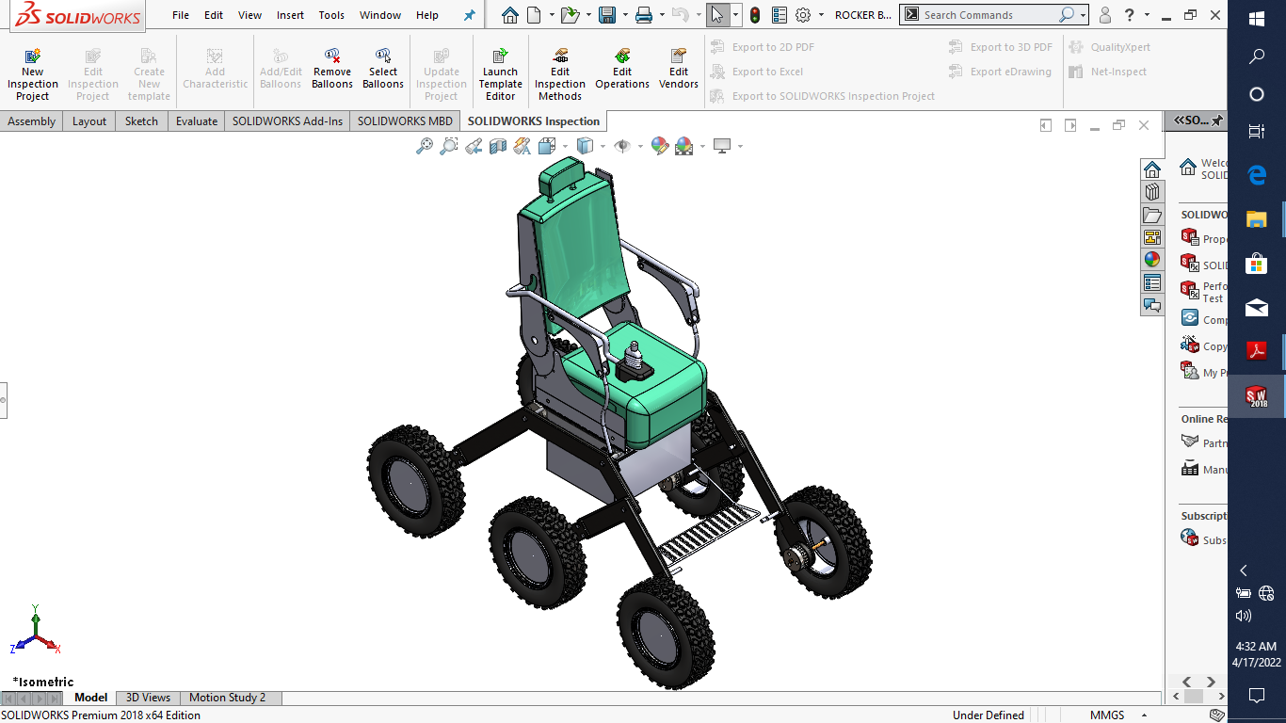Switch to Motion Study 2 tab
The image size is (1286, 723).
228,698
